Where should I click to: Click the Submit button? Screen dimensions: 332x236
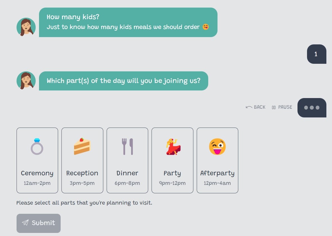(38, 223)
